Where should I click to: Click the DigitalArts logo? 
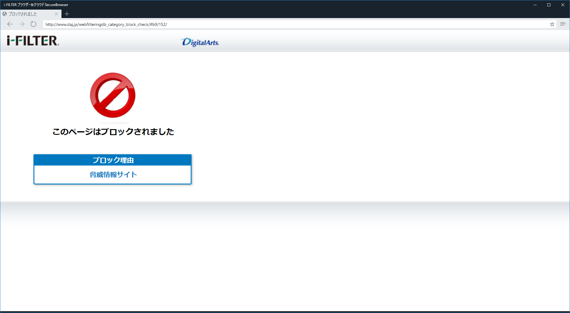200,42
